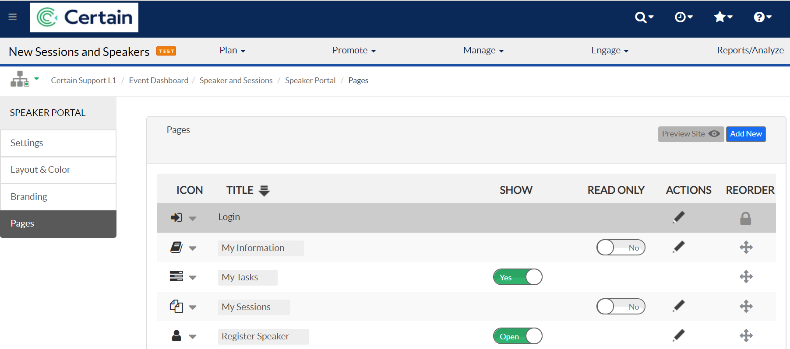This screenshot has height=349, width=790.
Task: Click the Login page icon
Action: pos(176,217)
